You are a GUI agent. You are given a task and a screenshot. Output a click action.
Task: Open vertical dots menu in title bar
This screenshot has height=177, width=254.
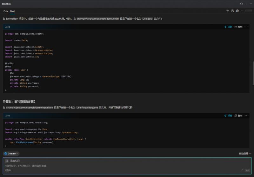point(246,3)
